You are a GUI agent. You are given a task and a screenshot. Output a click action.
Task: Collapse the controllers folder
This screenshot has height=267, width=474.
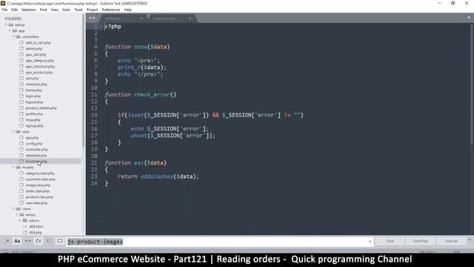pos(13,36)
